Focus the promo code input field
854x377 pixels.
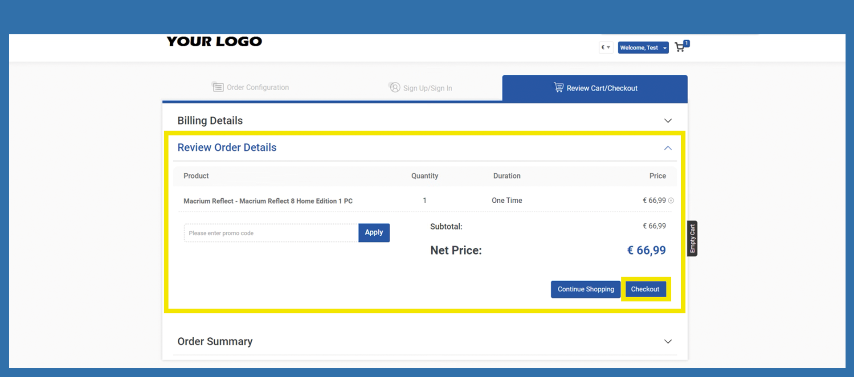tap(271, 233)
